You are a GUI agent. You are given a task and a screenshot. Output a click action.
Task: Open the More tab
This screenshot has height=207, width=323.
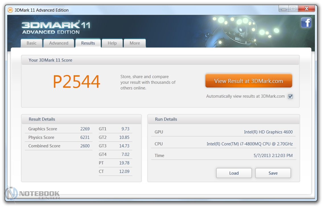click(135, 43)
